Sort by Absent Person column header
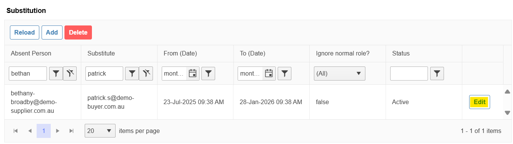 pos(31,54)
